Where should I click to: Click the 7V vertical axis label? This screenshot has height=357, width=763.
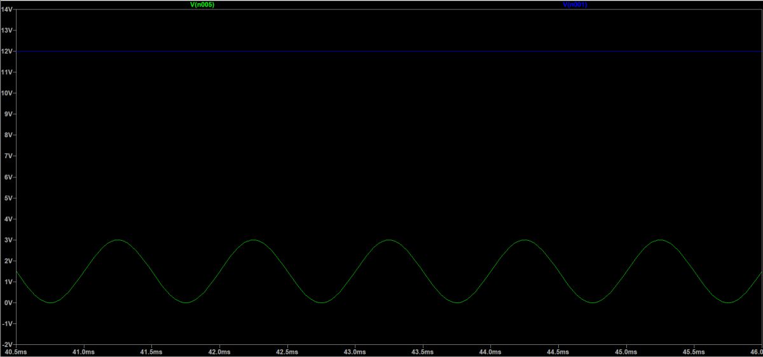coord(8,156)
